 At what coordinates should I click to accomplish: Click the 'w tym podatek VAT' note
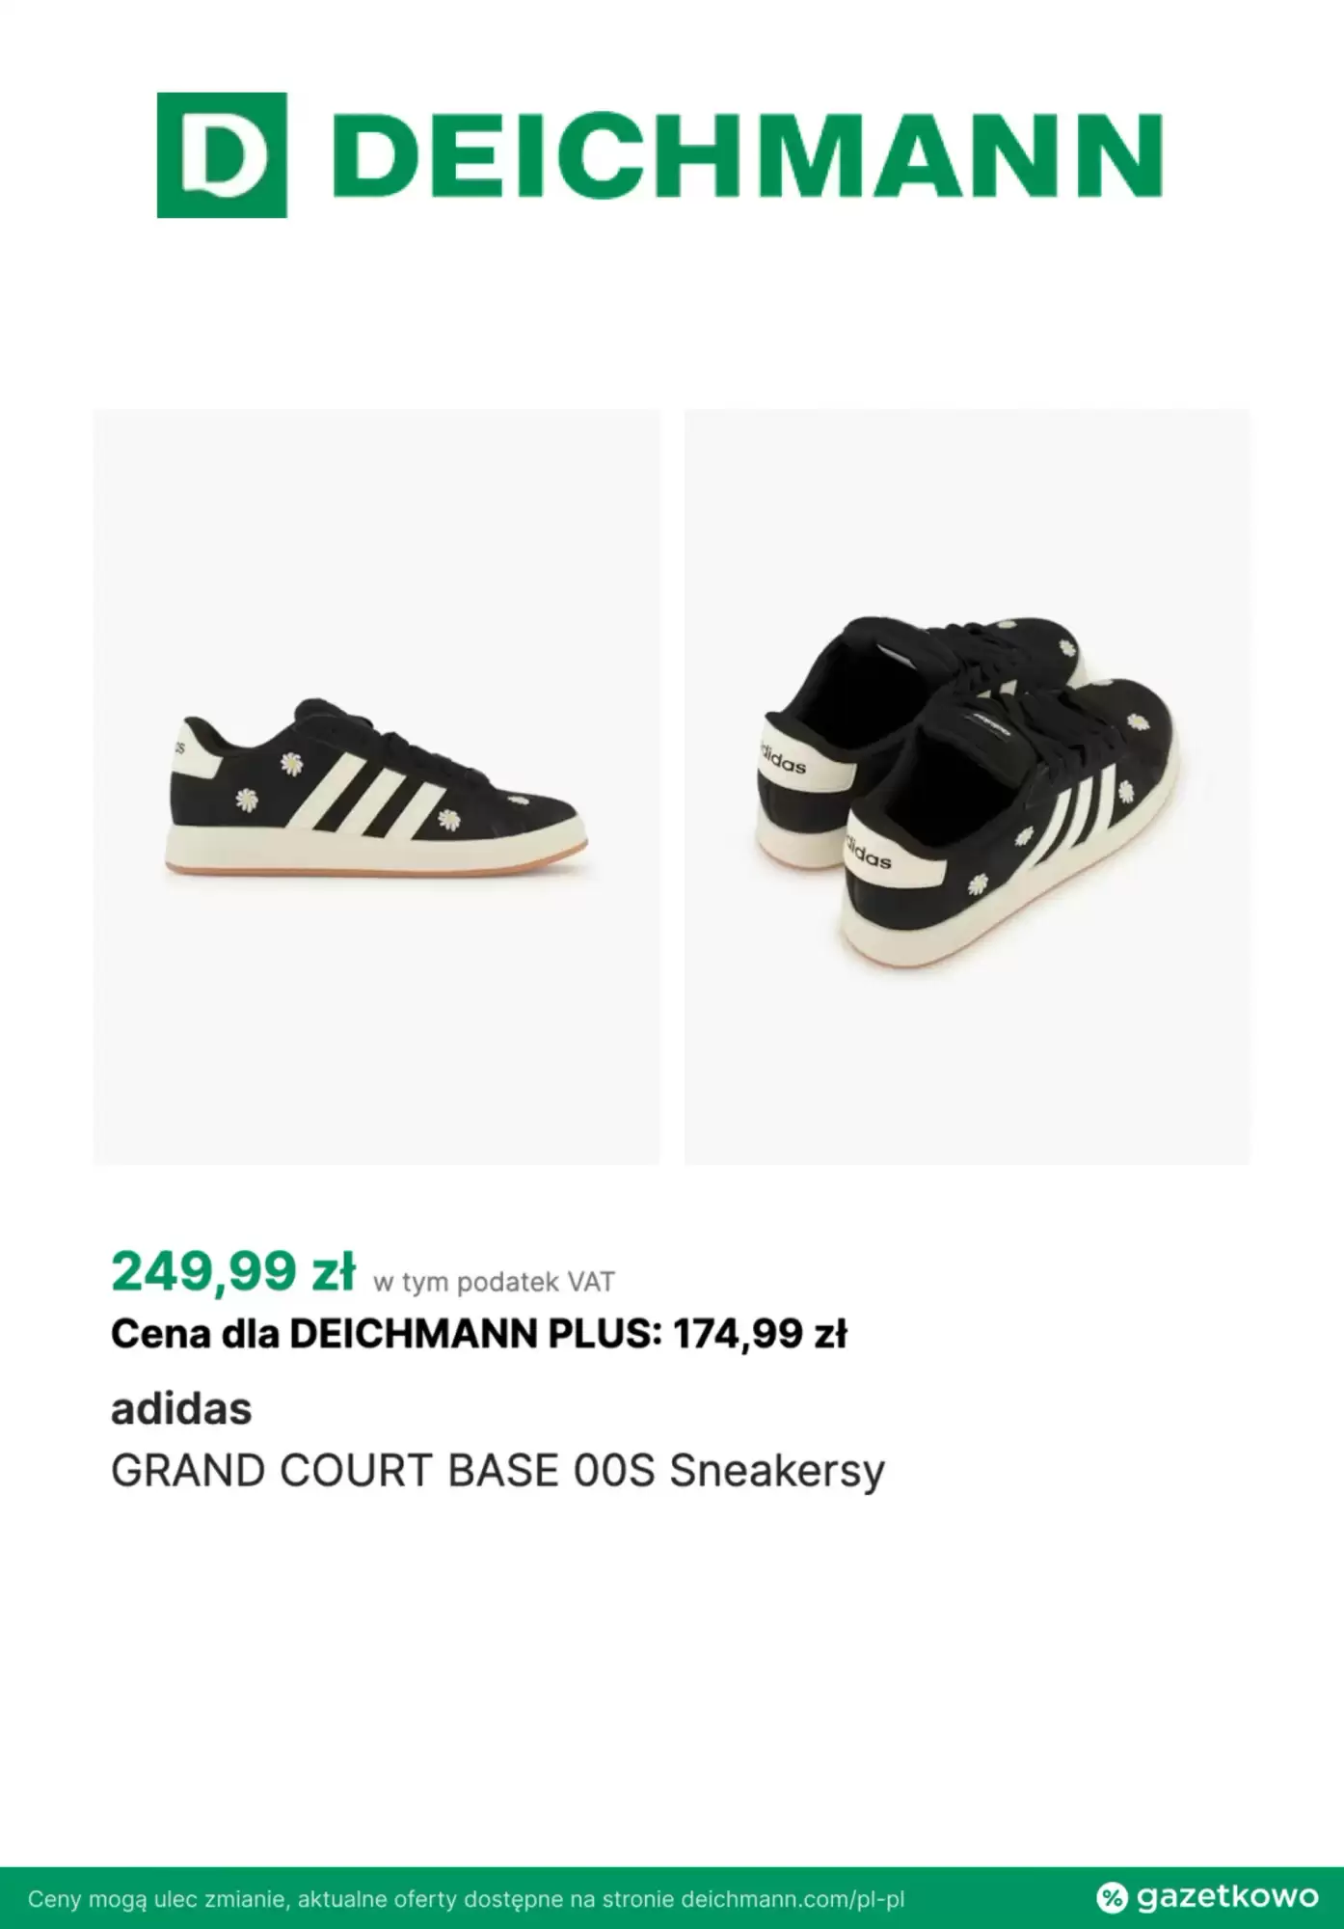pos(494,1282)
